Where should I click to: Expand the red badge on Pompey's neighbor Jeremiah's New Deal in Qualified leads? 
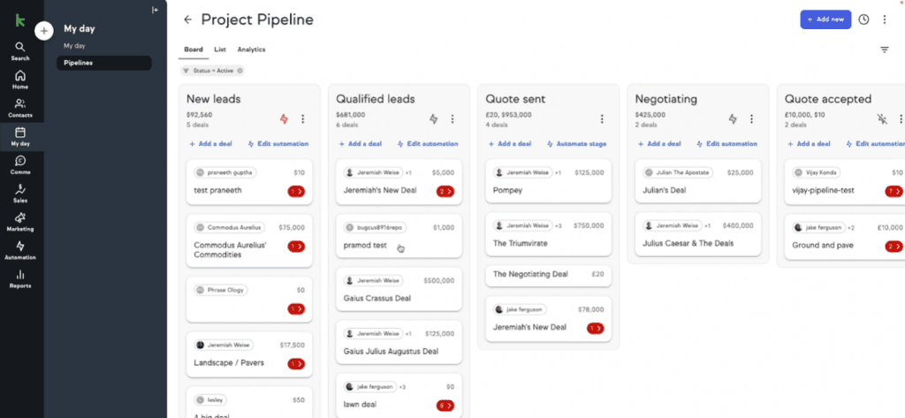[446, 191]
